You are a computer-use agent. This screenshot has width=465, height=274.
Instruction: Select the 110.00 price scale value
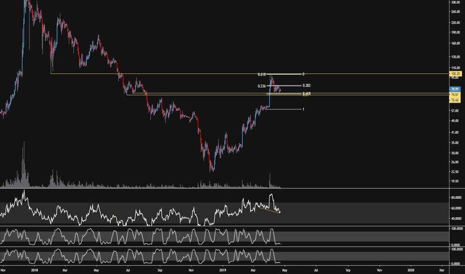pos(455,68)
